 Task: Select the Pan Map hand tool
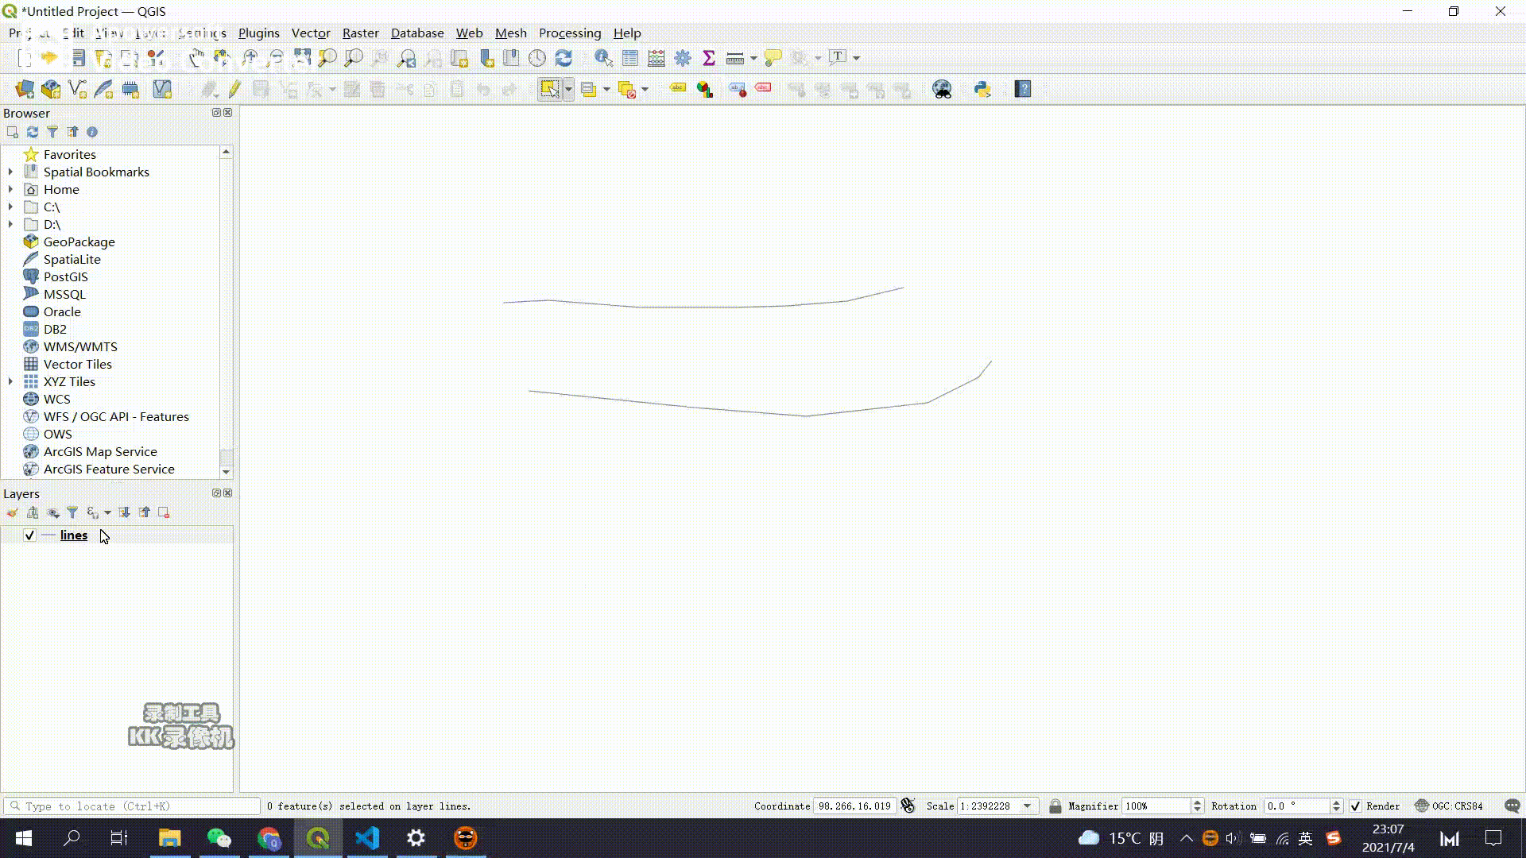(196, 58)
